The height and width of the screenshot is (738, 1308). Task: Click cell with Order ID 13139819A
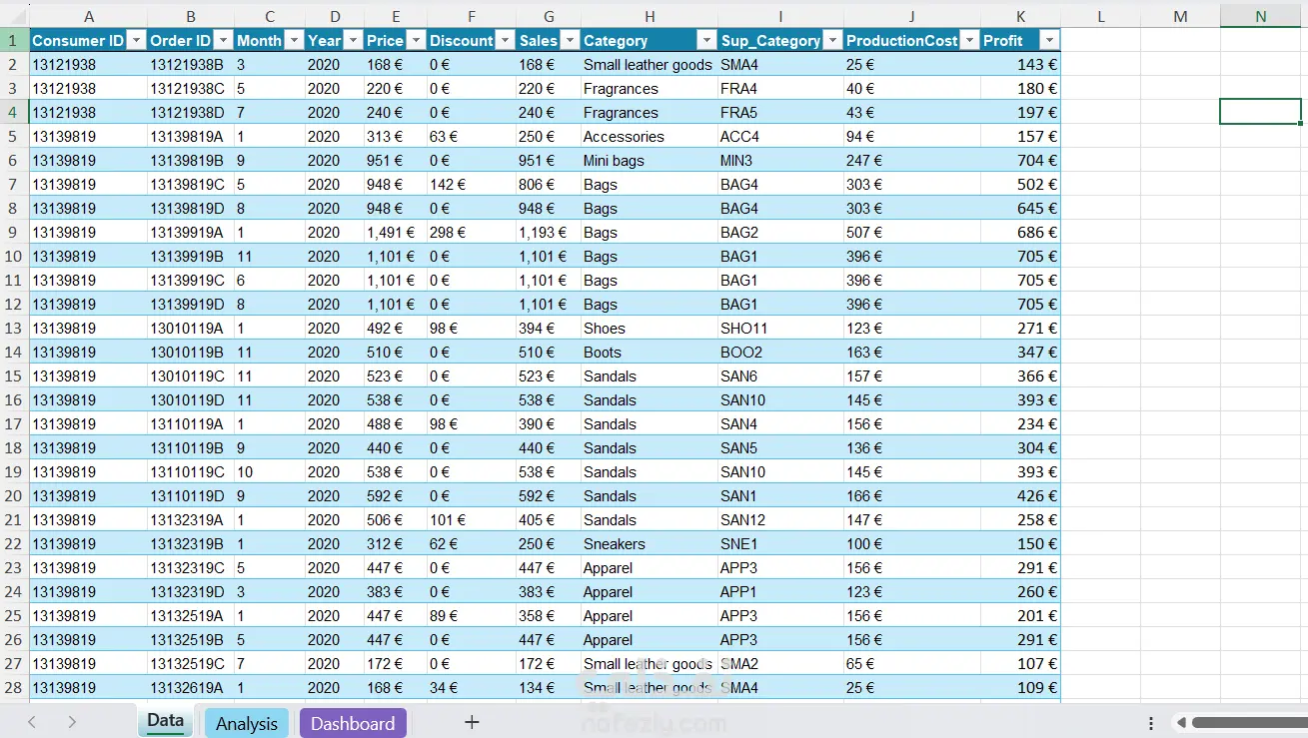pos(191,137)
